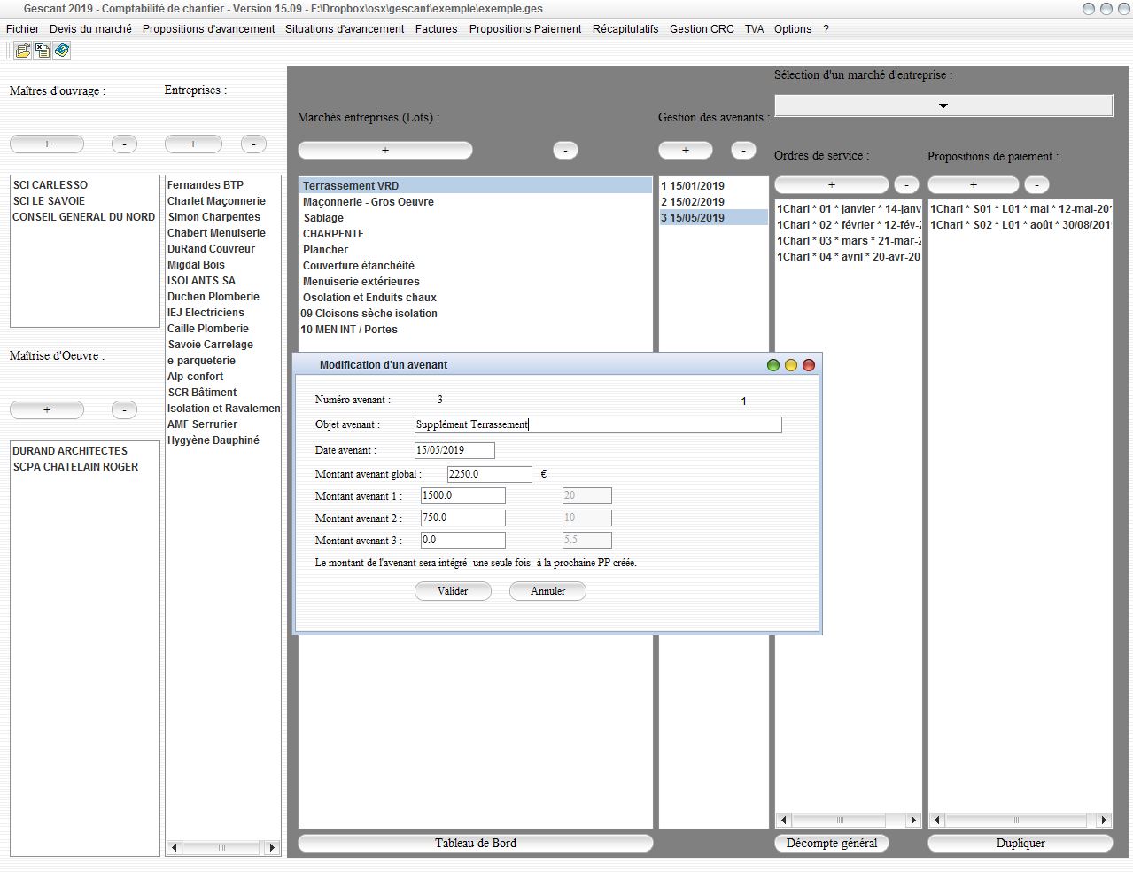Click the Dupliquer button
Image resolution: width=1133 pixels, height=872 pixels.
coord(1020,843)
